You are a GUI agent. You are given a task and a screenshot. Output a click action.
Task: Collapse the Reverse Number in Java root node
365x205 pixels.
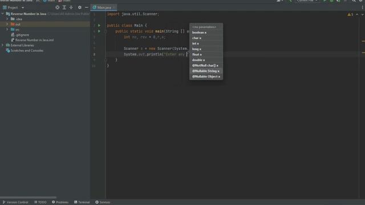coord(2,14)
